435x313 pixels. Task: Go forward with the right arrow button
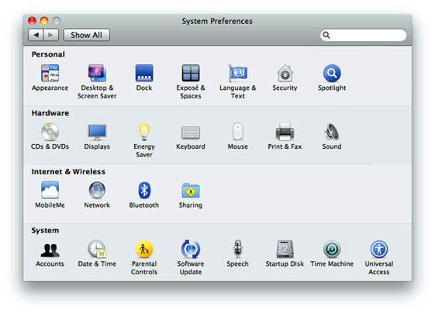coord(50,35)
